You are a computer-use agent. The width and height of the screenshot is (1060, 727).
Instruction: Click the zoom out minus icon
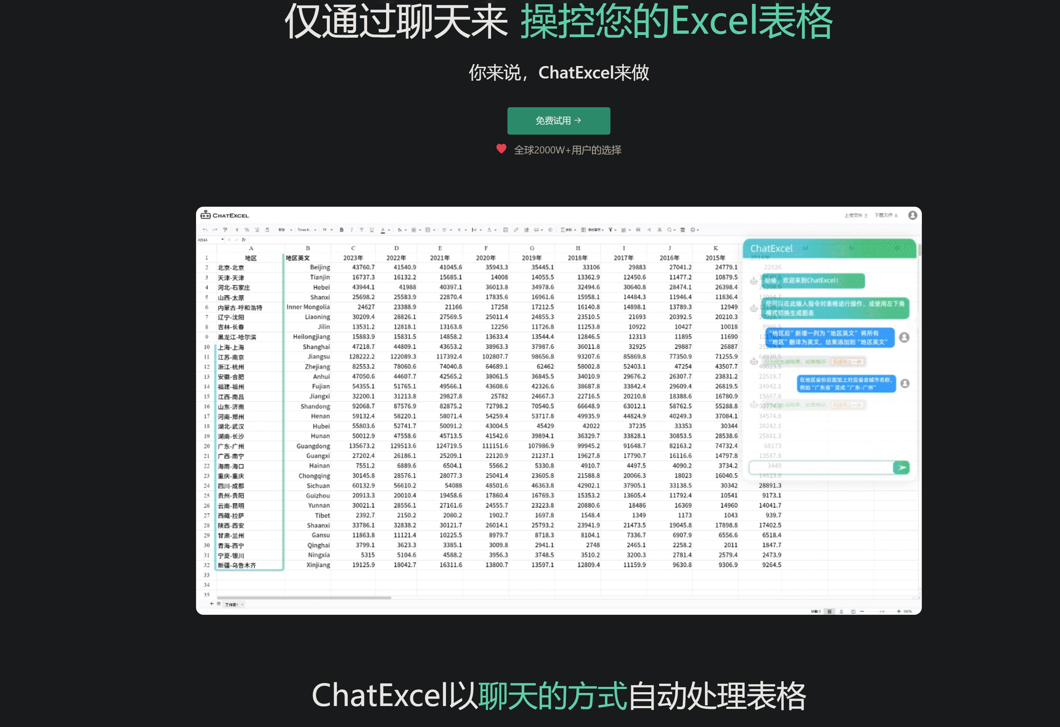[862, 612]
